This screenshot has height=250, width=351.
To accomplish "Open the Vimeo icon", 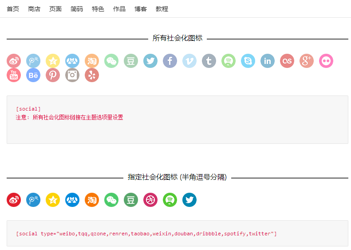I will (189, 61).
